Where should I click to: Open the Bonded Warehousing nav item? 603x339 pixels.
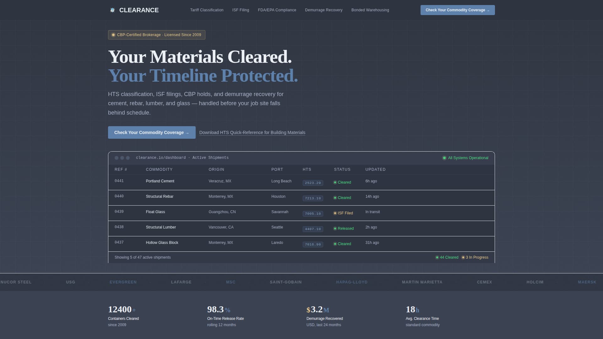tap(370, 10)
